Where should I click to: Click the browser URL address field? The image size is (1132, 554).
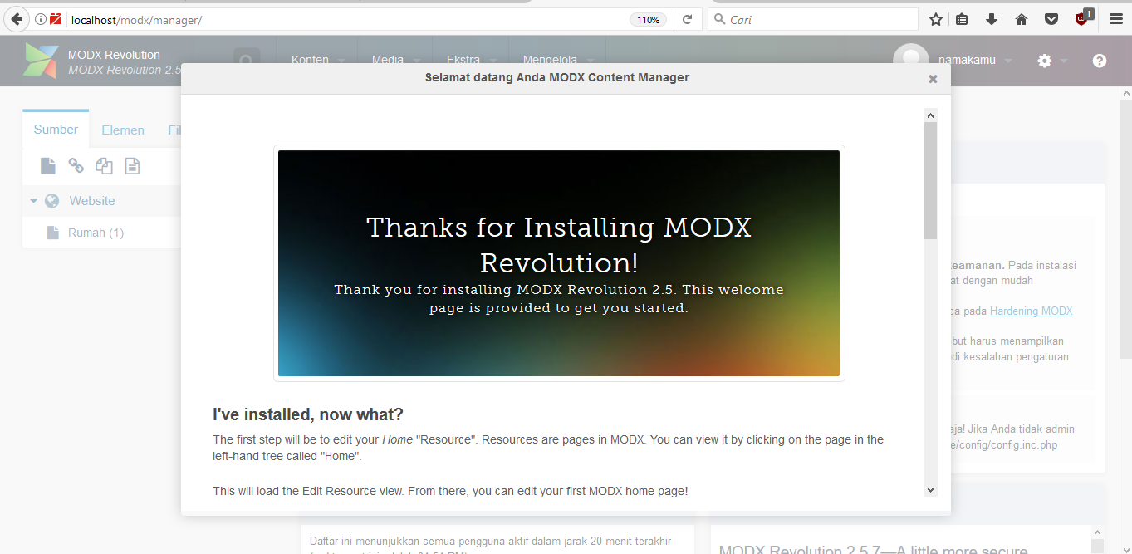click(349, 19)
